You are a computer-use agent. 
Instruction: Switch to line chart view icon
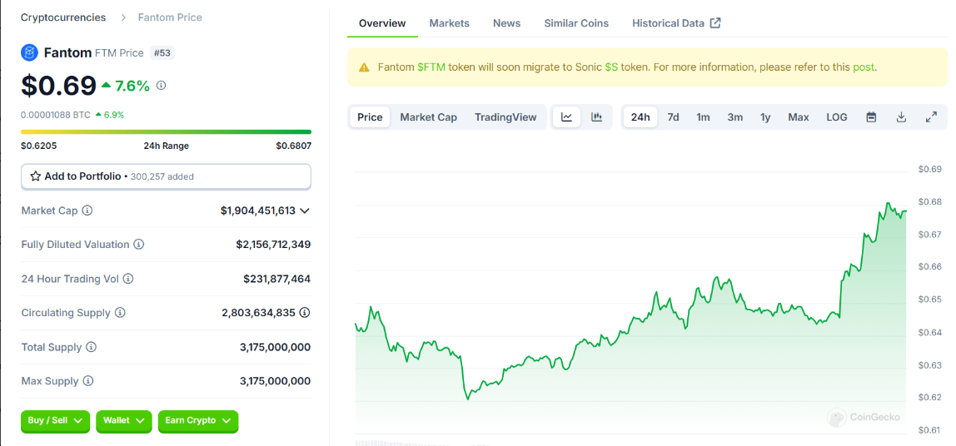pyautogui.click(x=566, y=117)
